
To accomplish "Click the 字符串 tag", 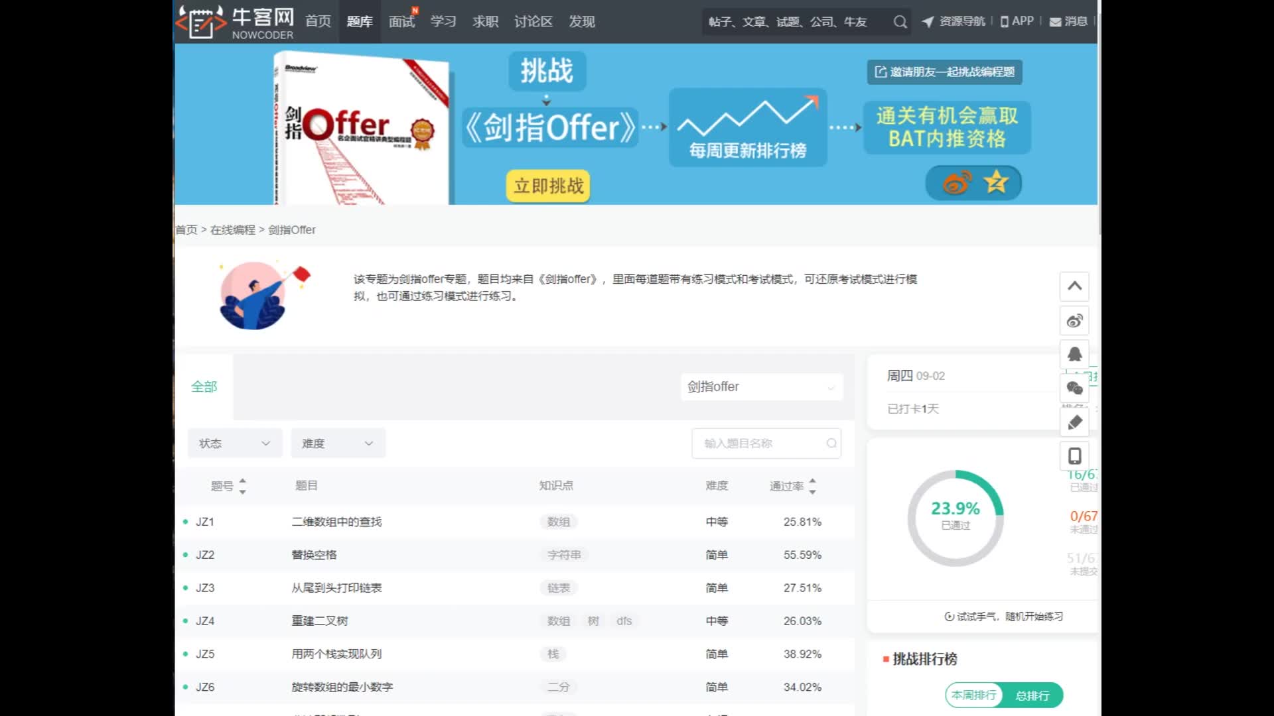I will (565, 556).
